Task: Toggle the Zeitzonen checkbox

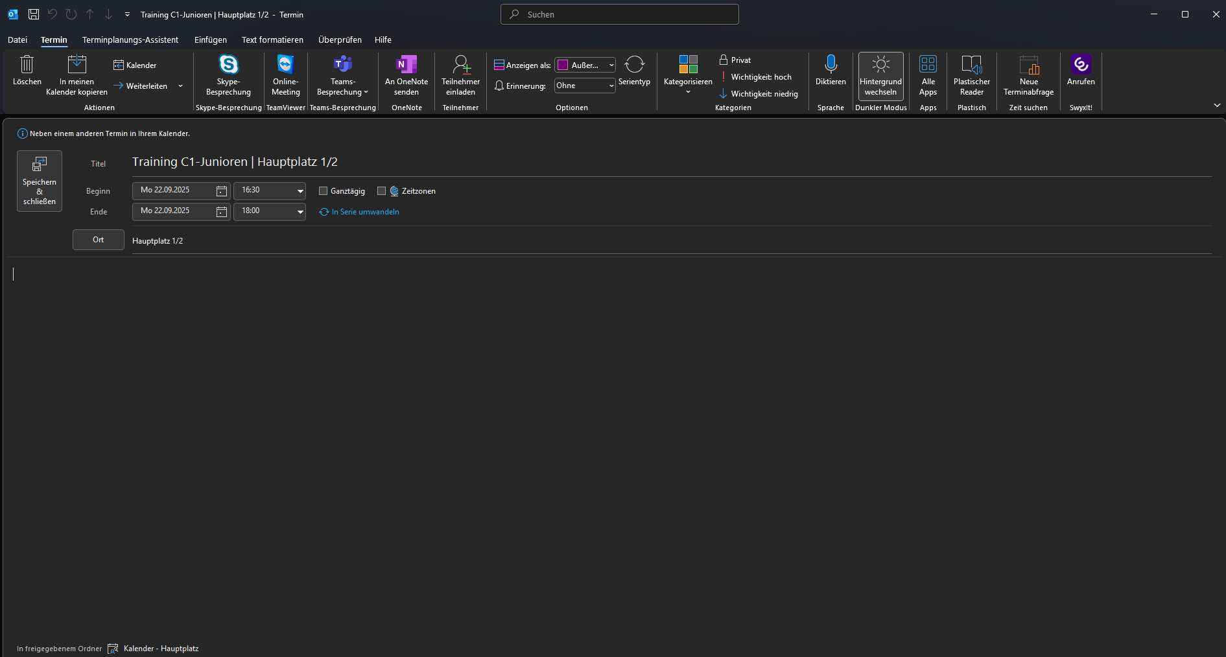Action: pyautogui.click(x=382, y=191)
